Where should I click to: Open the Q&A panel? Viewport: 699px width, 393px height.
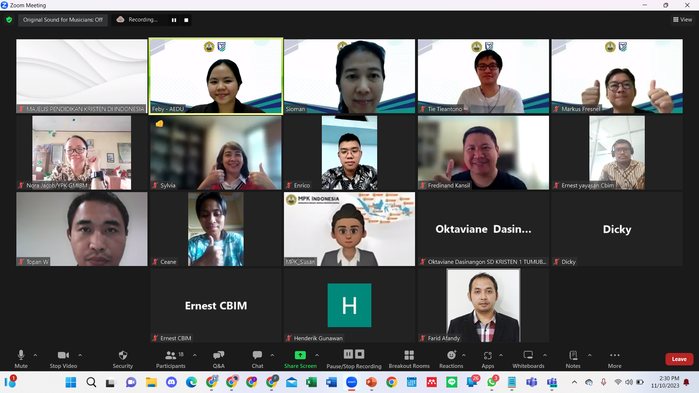point(218,359)
